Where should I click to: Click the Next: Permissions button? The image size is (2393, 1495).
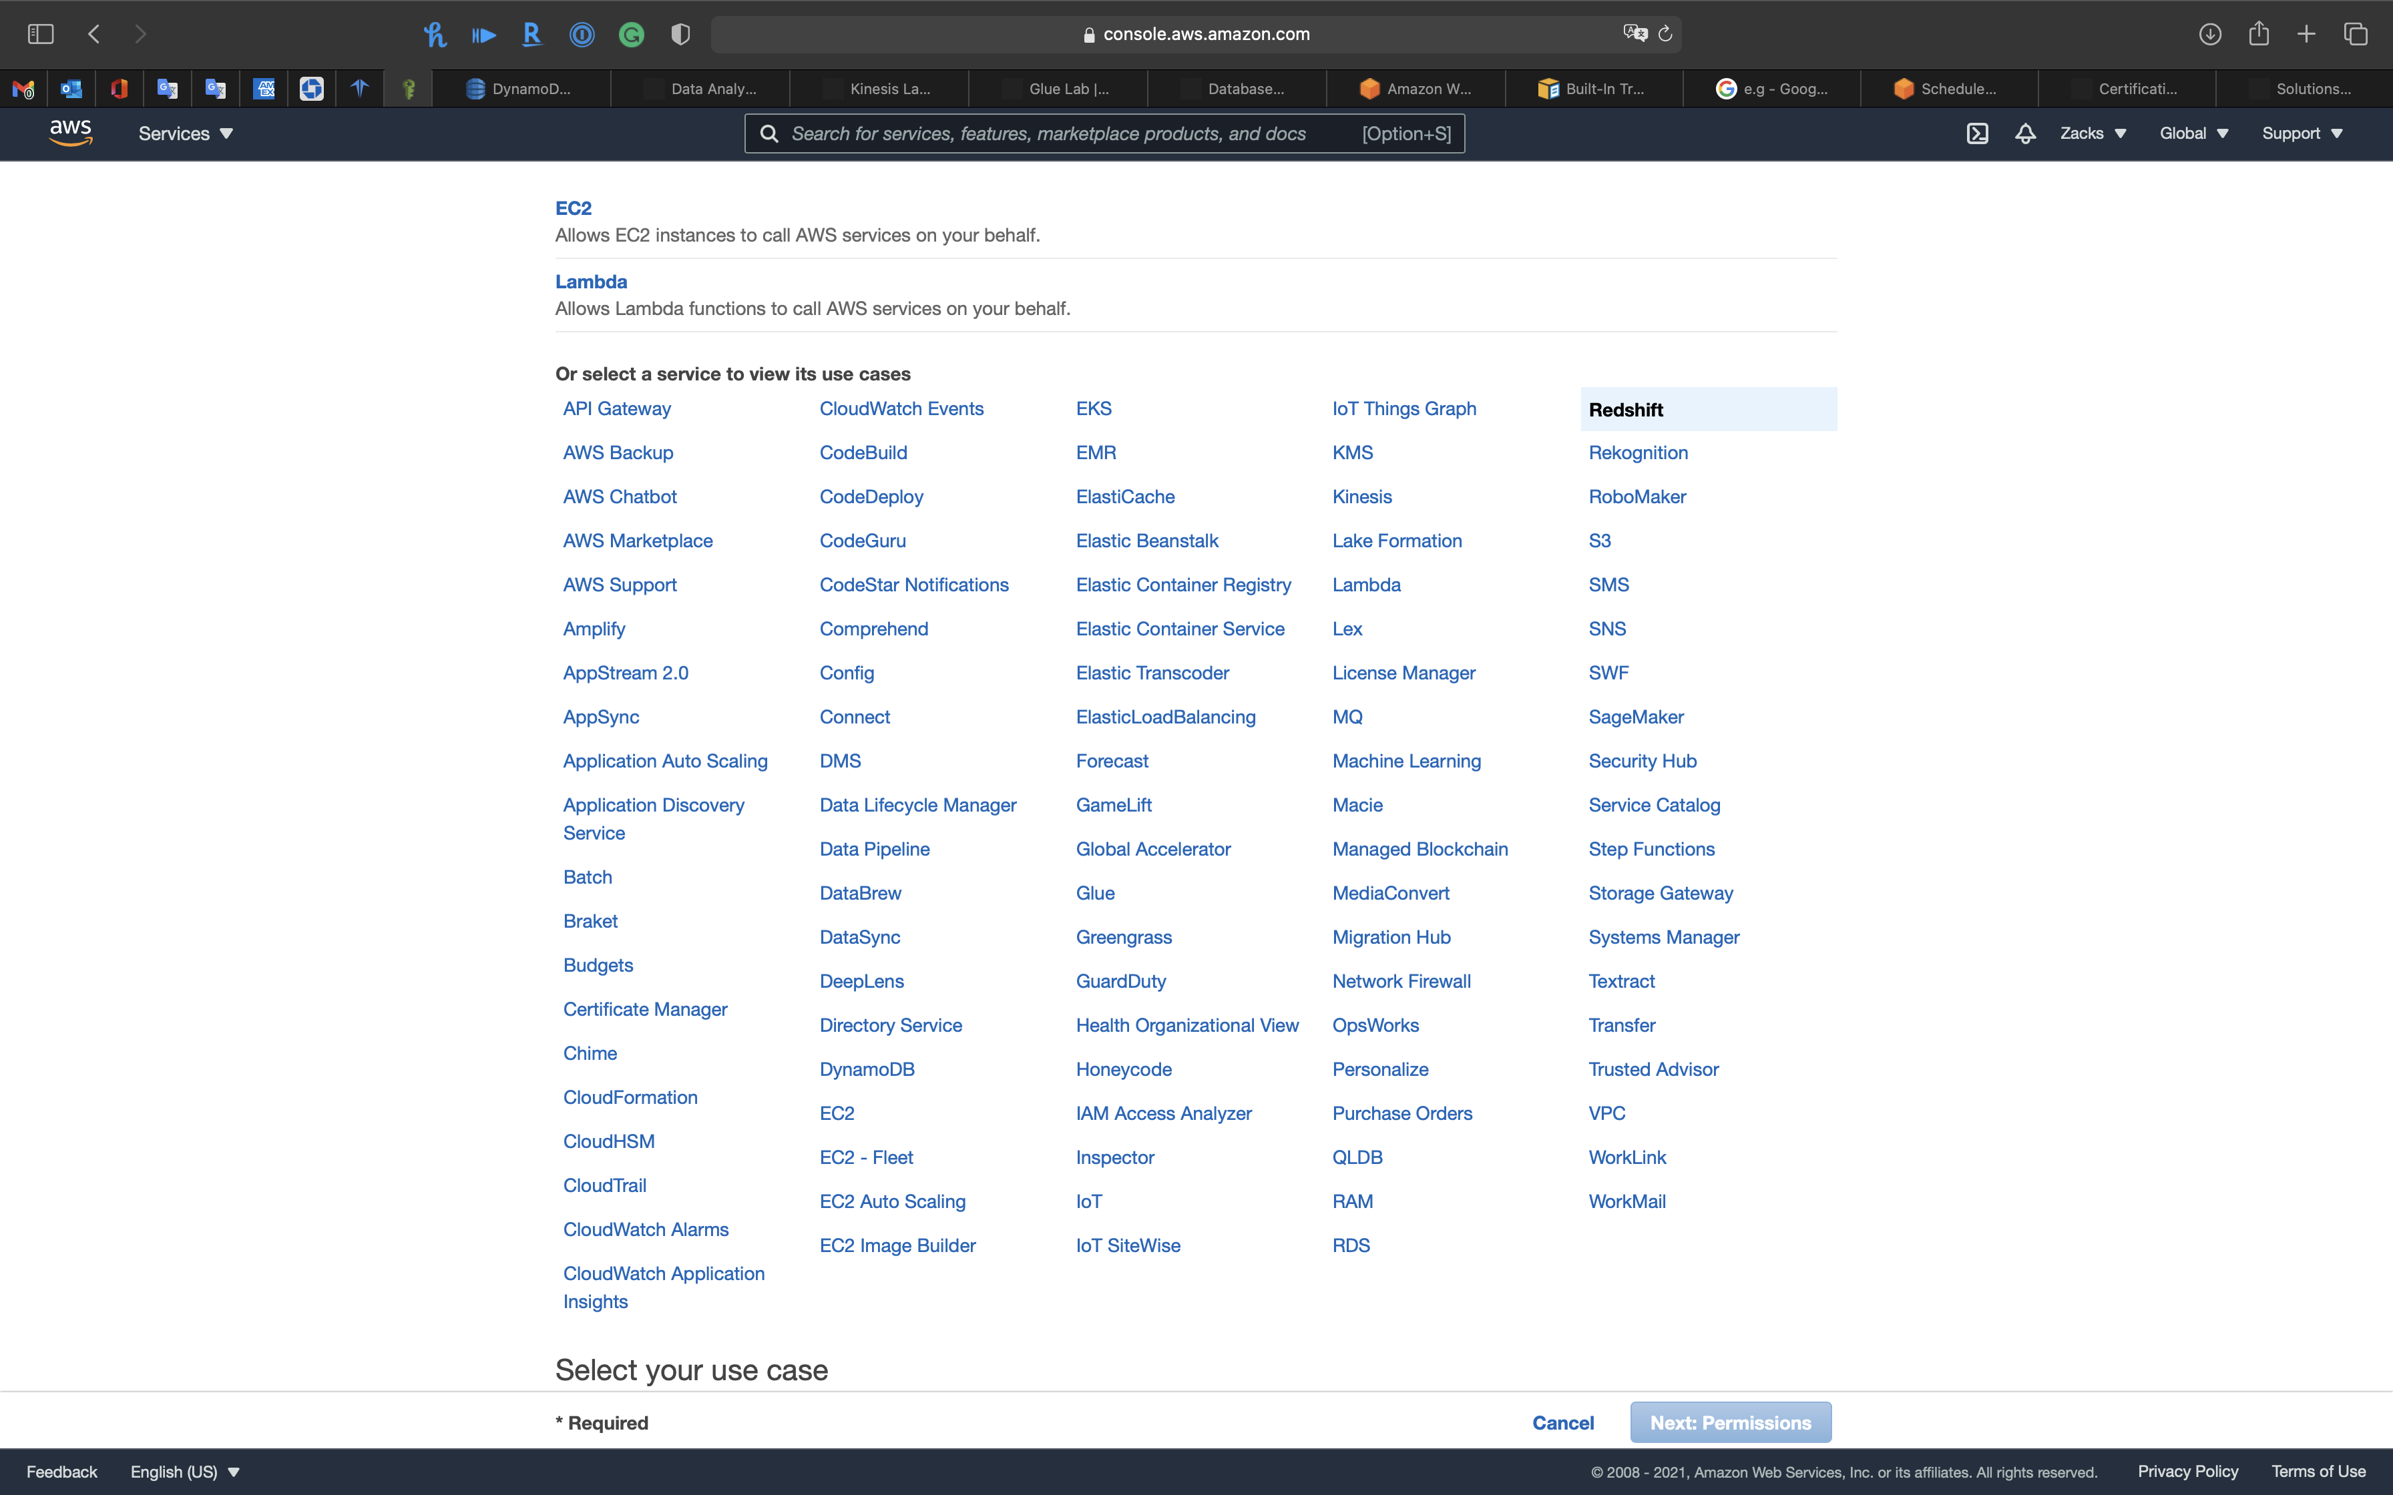(1731, 1423)
